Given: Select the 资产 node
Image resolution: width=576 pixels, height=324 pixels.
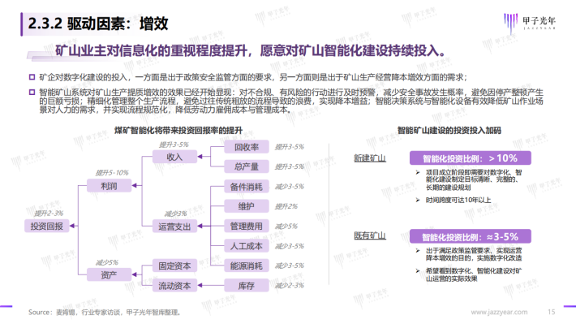Looking at the screenshot, I should (x=109, y=274).
